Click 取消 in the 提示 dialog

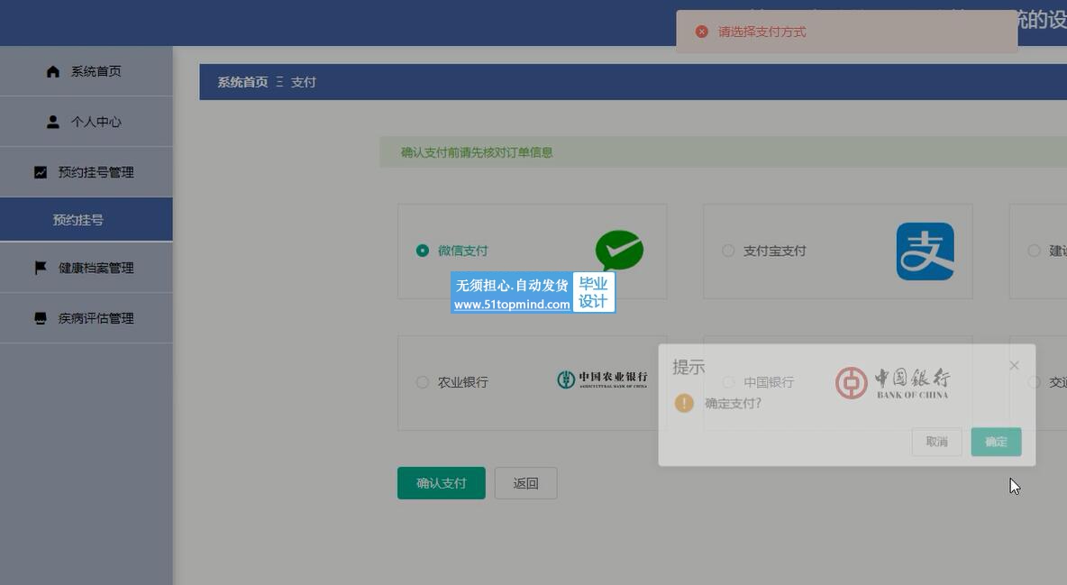coord(937,442)
